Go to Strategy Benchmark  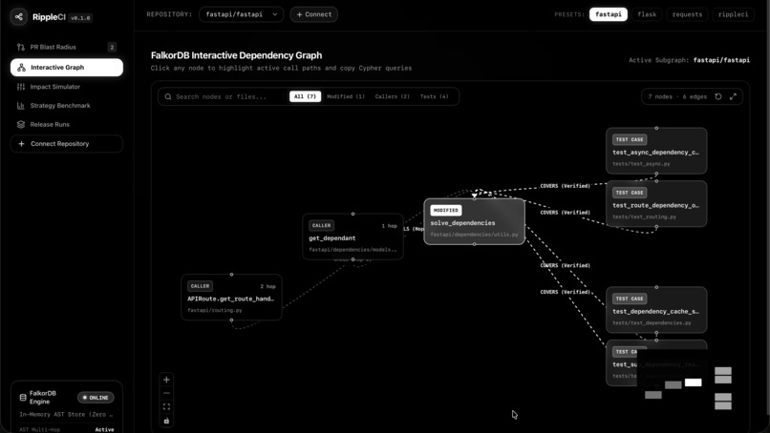pyautogui.click(x=66, y=106)
